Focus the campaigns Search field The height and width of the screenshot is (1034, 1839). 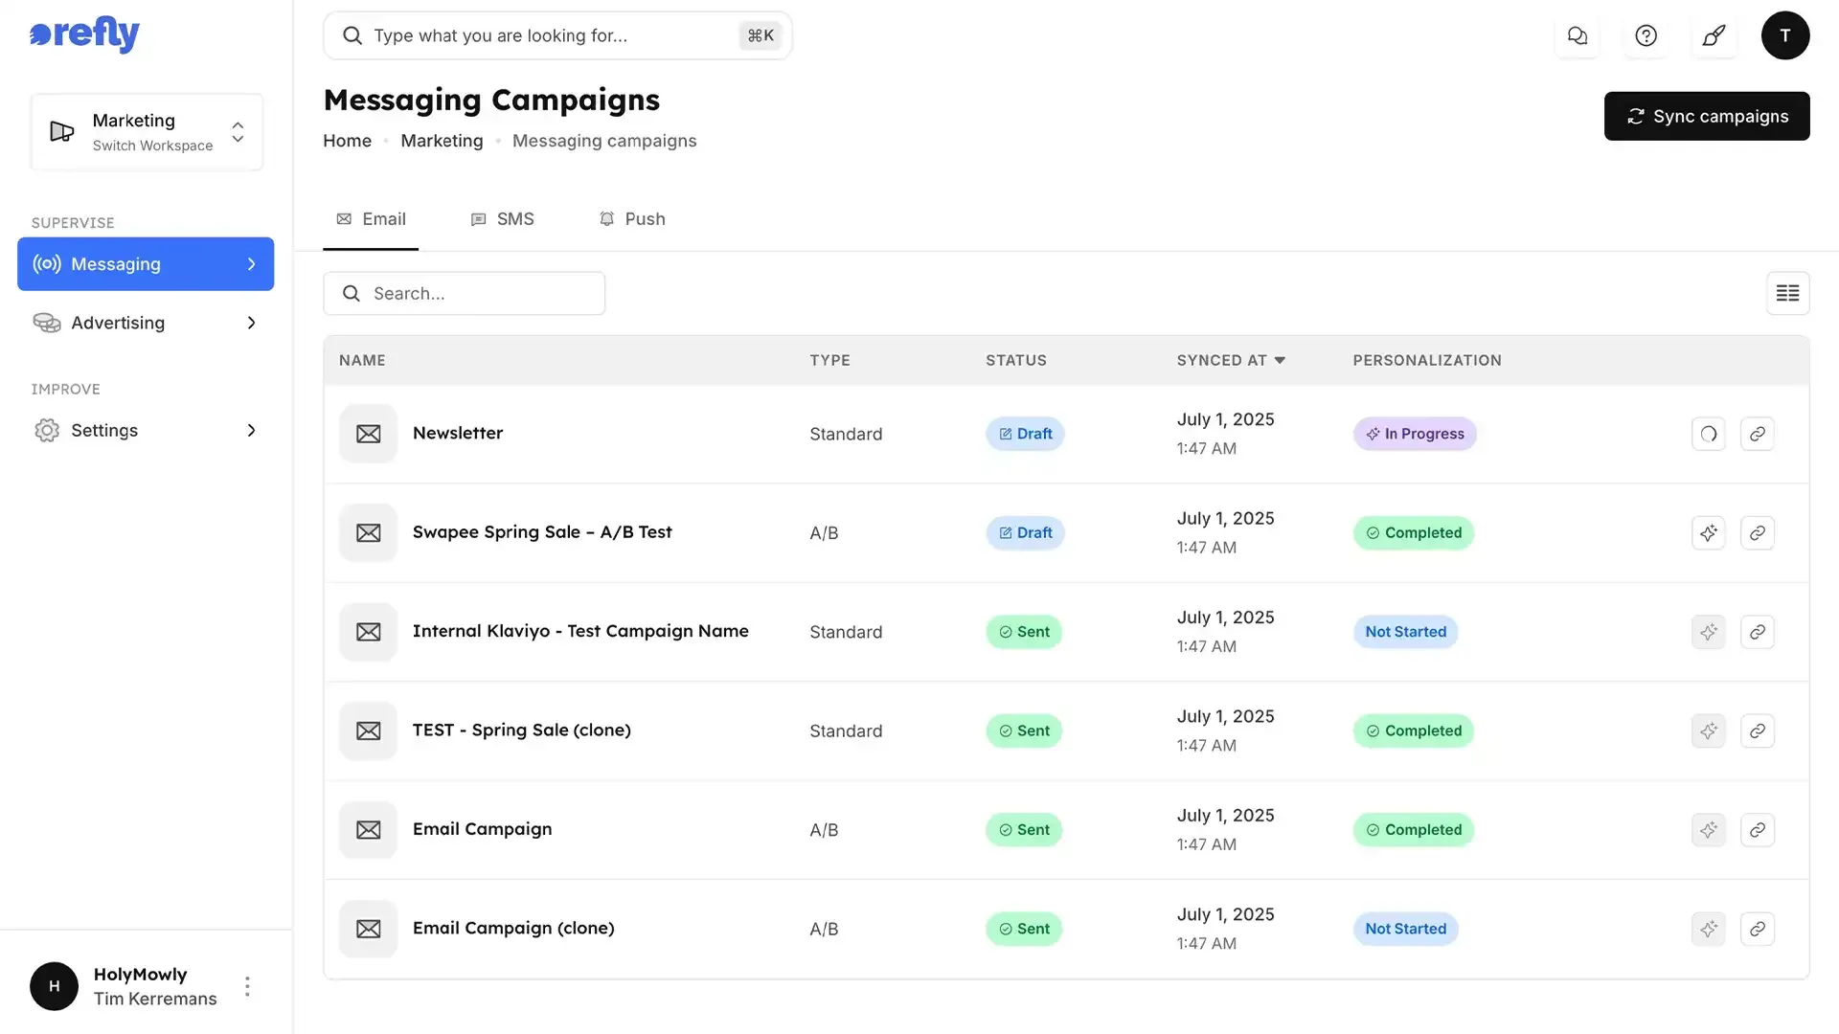coord(464,293)
